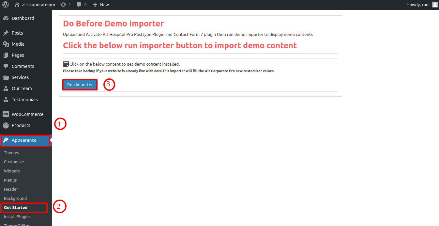Open the Appearance menu
This screenshot has height=226, width=439.
tap(25, 140)
